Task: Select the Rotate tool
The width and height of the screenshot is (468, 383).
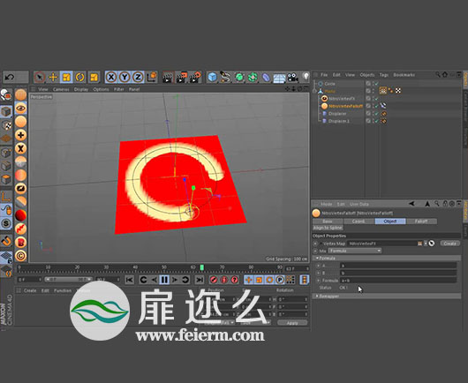Action: pos(79,78)
